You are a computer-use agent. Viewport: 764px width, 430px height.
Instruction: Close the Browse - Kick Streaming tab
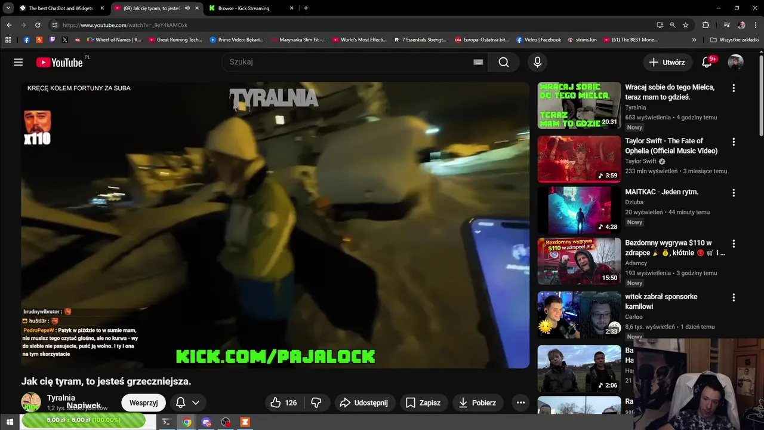[291, 8]
